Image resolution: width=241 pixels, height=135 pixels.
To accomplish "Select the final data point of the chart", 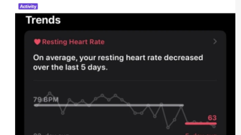I will (214, 127).
